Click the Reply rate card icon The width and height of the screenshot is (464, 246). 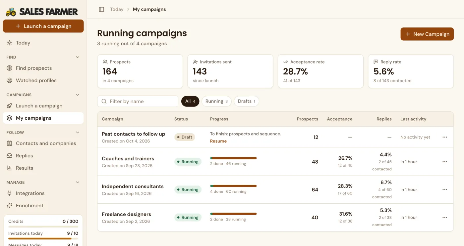376,62
